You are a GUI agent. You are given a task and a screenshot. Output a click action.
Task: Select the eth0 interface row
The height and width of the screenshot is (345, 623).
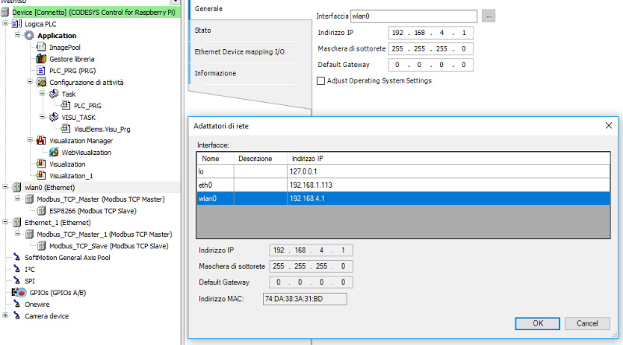coord(403,185)
